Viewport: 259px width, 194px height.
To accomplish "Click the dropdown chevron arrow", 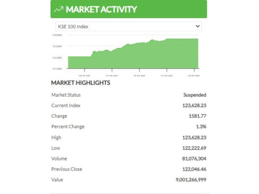I will point(197,26).
